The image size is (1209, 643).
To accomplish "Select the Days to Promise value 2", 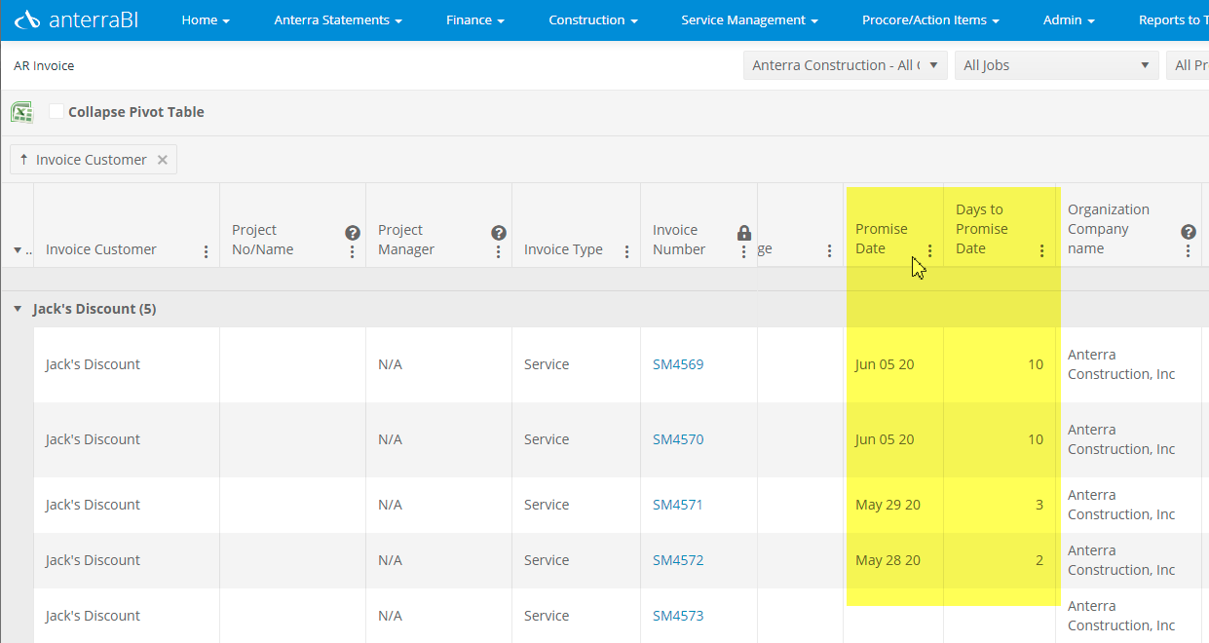I will click(1039, 560).
